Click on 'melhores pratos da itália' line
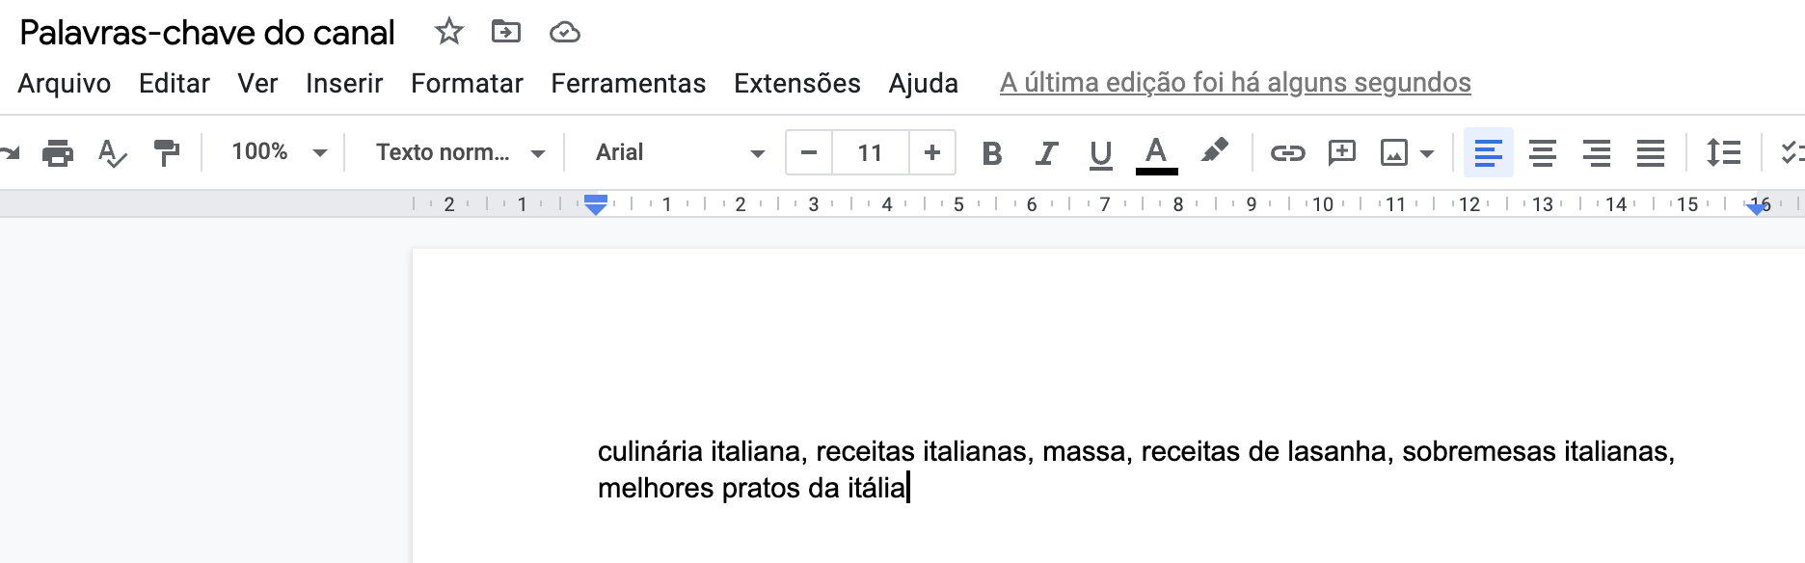 [x=752, y=488]
